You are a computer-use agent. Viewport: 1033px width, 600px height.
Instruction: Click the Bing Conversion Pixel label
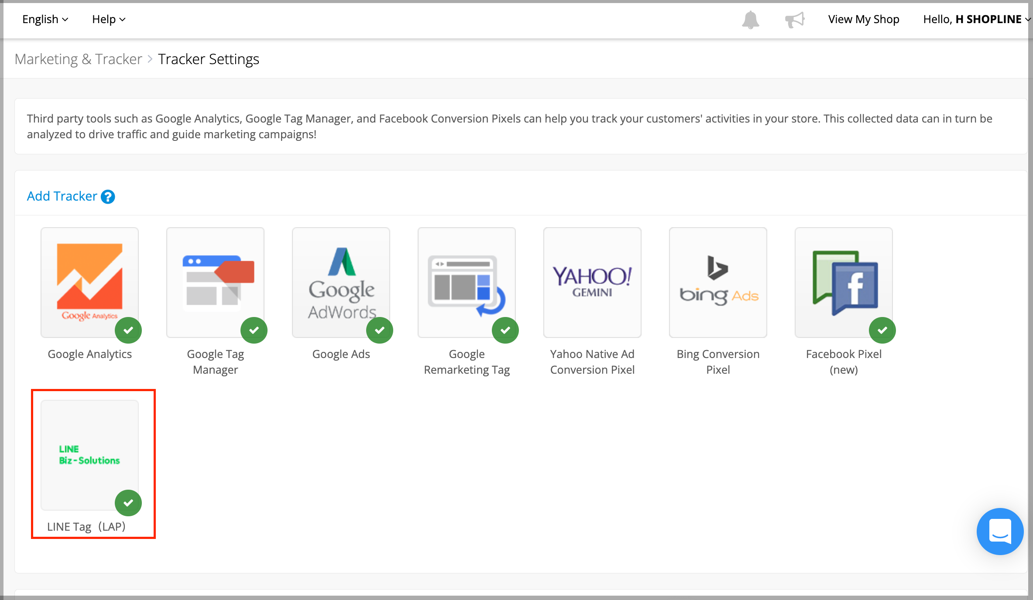coord(718,362)
